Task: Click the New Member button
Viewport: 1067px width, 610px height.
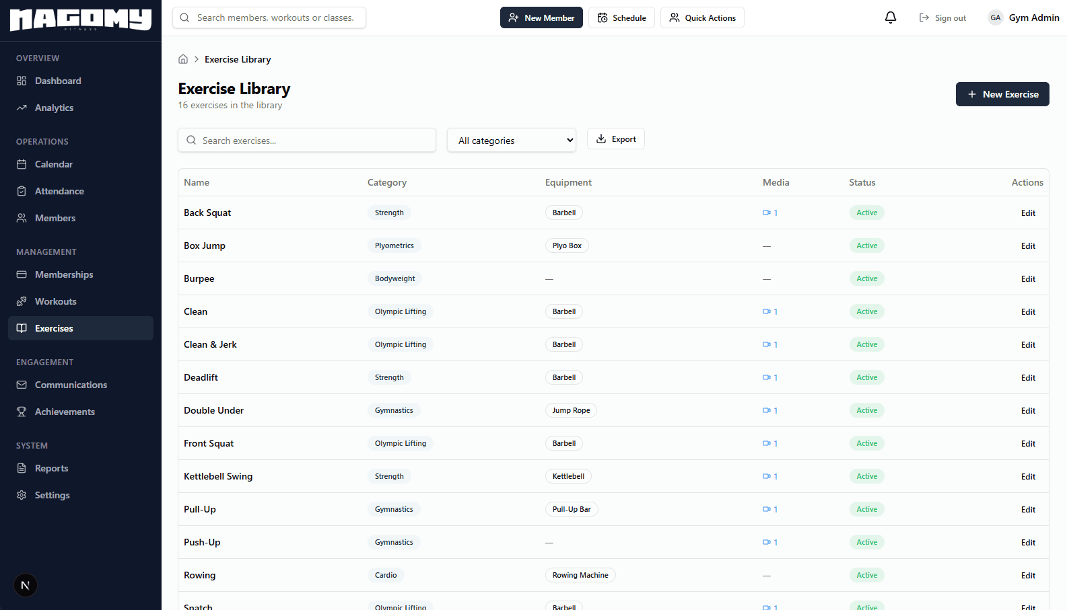Action: click(541, 17)
